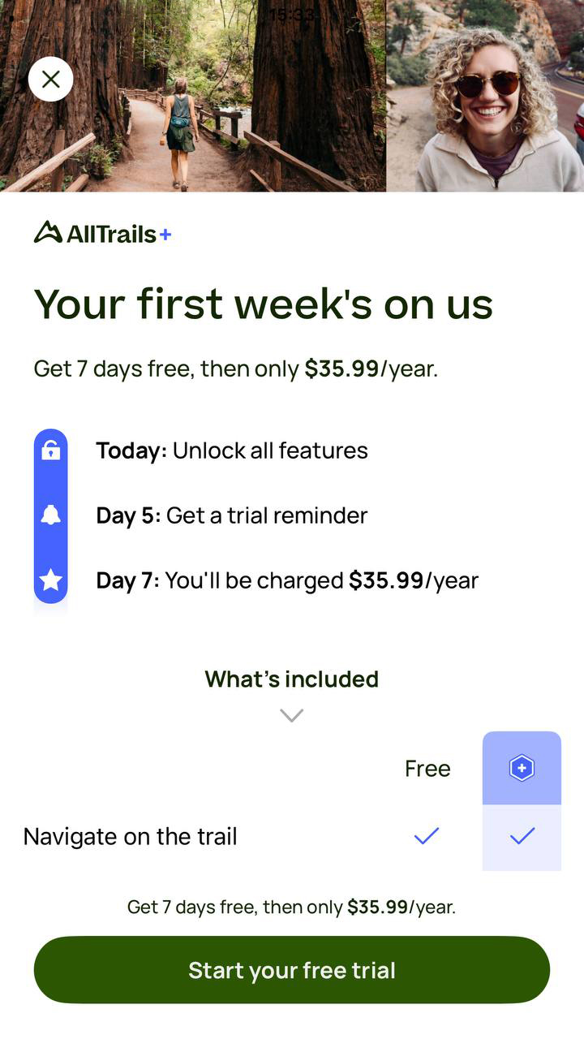Tap the AllTrails mountain logo icon
584x1039 pixels.
[48, 232]
